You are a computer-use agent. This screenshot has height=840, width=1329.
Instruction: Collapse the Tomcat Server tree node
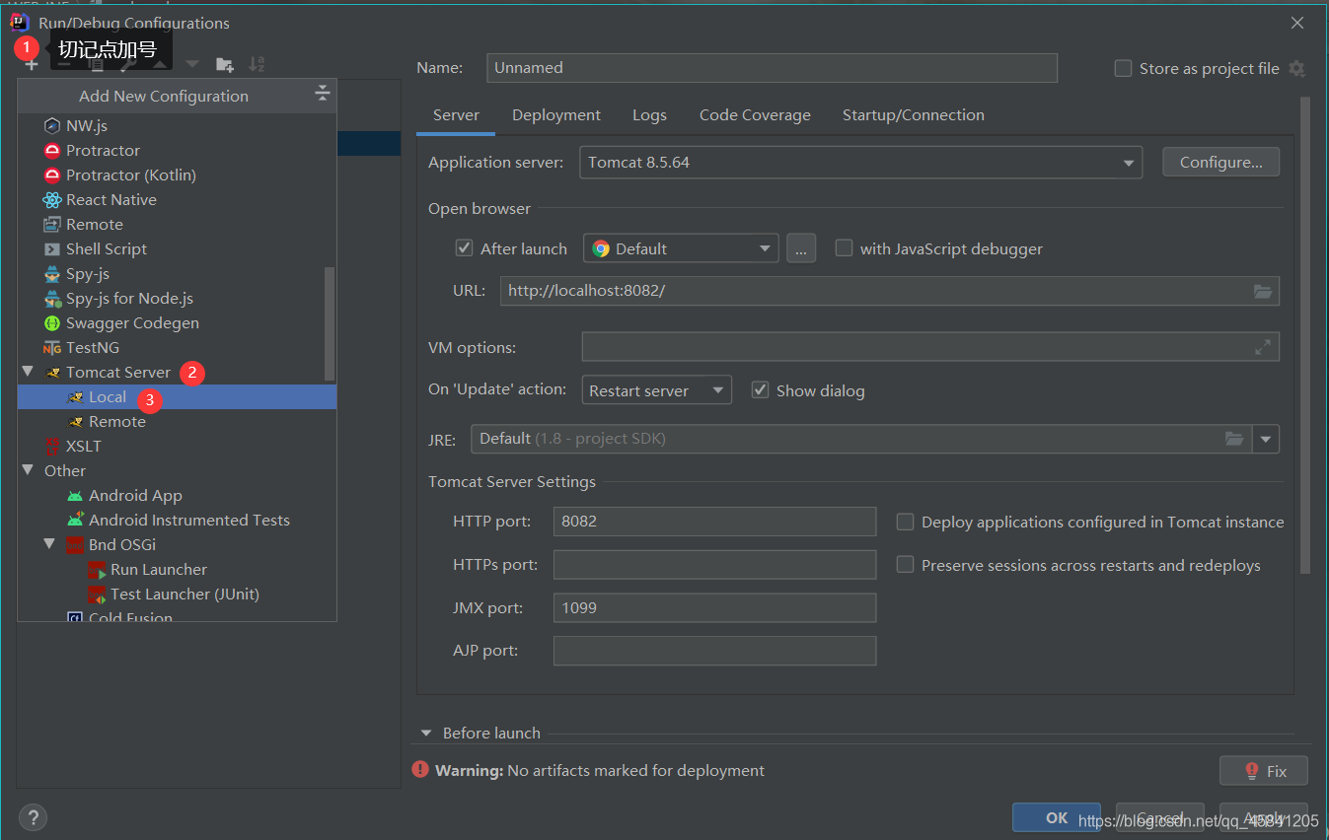(x=28, y=372)
